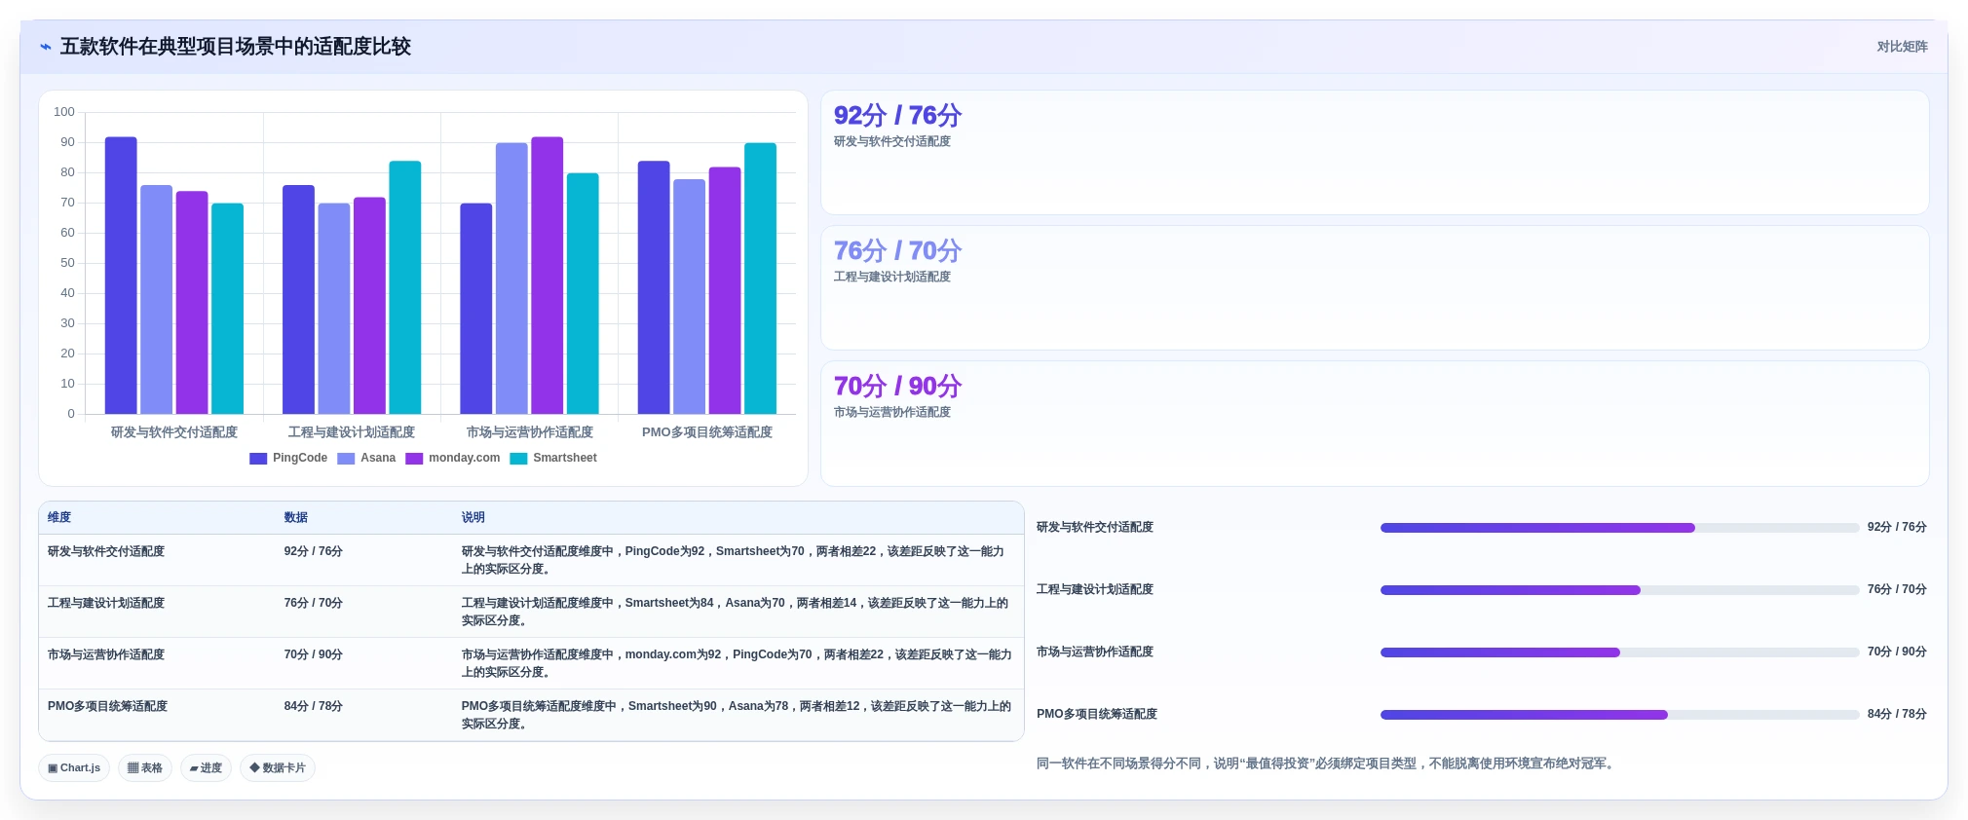Click PingCode bar in 市场与运营协作适配度 chart group

[x=476, y=309]
